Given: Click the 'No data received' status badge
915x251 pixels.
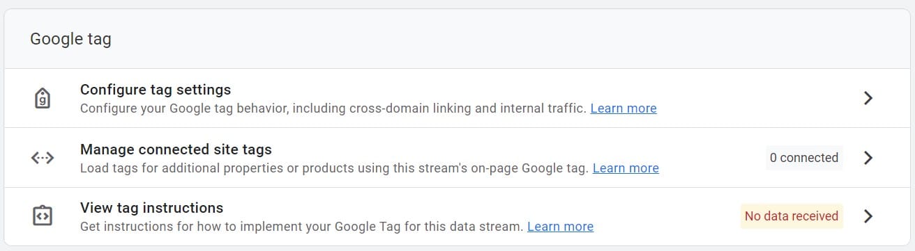Looking at the screenshot, I should click(792, 216).
